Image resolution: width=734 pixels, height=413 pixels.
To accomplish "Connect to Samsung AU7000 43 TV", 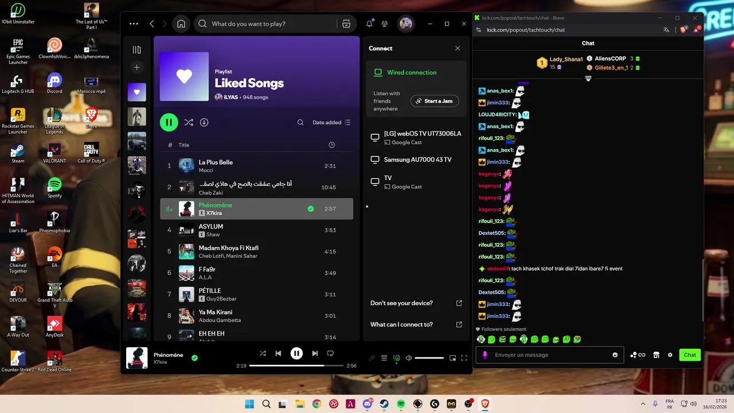I will pyautogui.click(x=416, y=159).
